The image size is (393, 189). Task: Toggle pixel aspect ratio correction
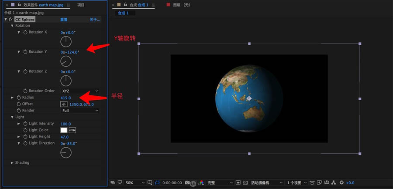click(x=312, y=183)
